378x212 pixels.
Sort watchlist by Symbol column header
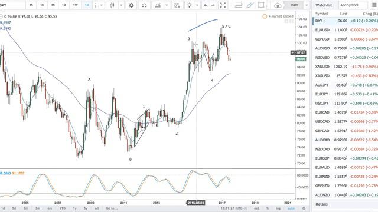pos(321,14)
